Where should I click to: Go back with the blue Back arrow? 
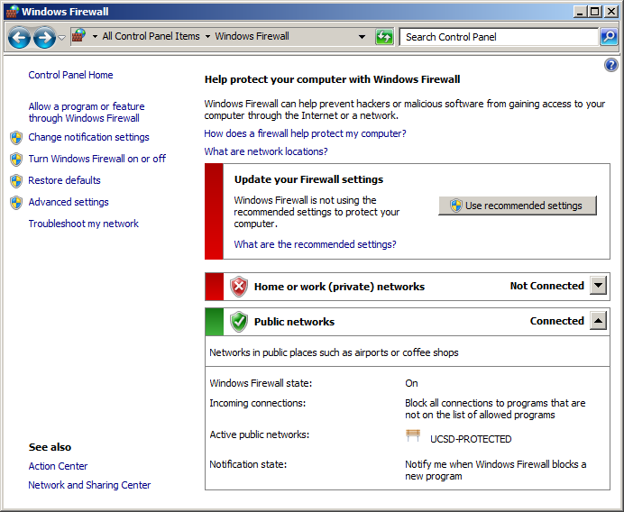point(19,37)
